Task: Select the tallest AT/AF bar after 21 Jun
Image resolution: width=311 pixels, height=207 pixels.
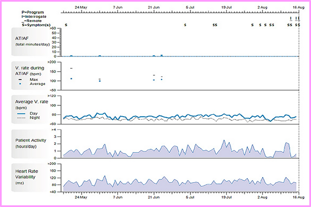Action: coord(162,55)
